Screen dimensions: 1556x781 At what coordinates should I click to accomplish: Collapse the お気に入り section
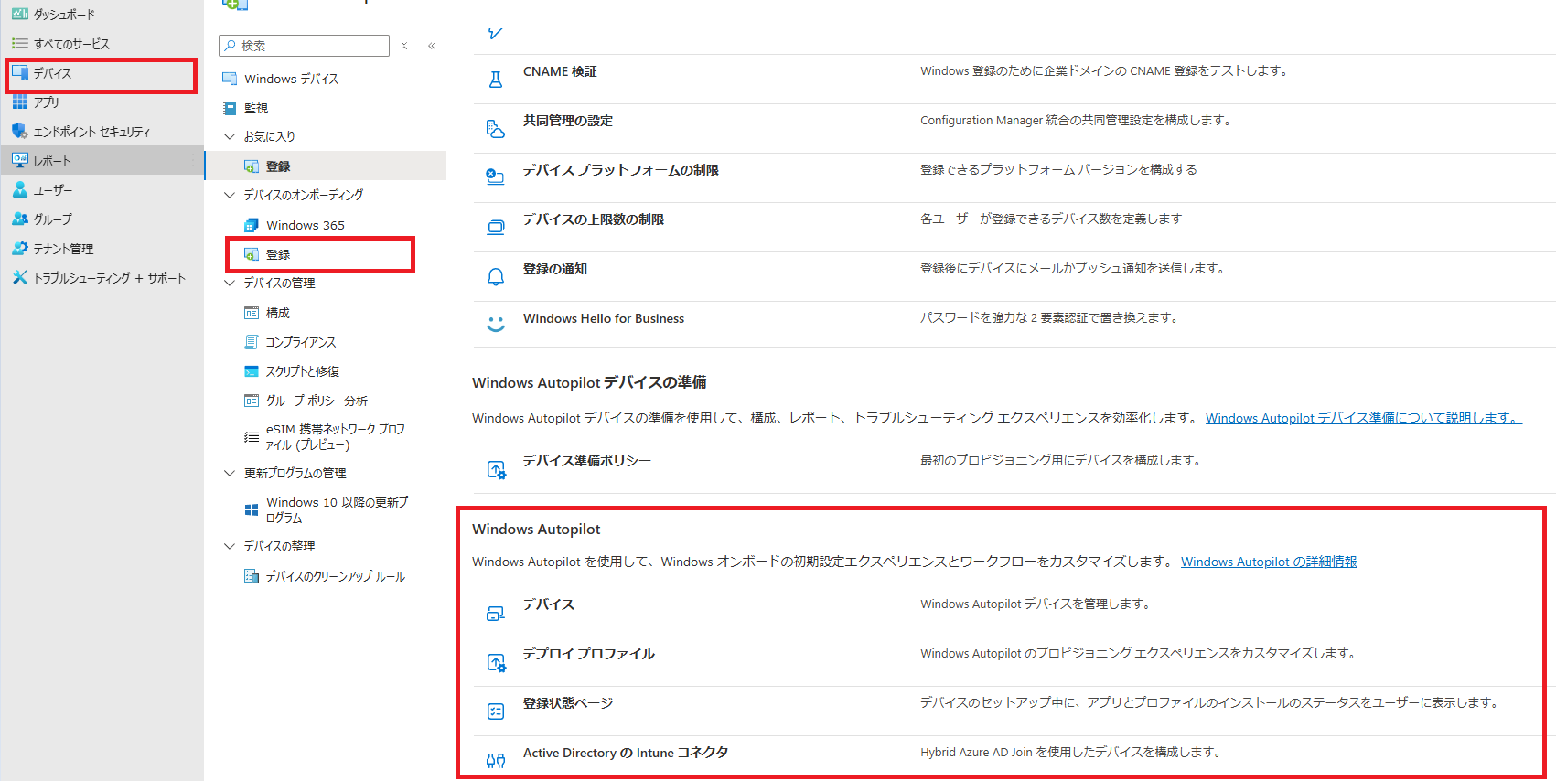pyautogui.click(x=230, y=136)
